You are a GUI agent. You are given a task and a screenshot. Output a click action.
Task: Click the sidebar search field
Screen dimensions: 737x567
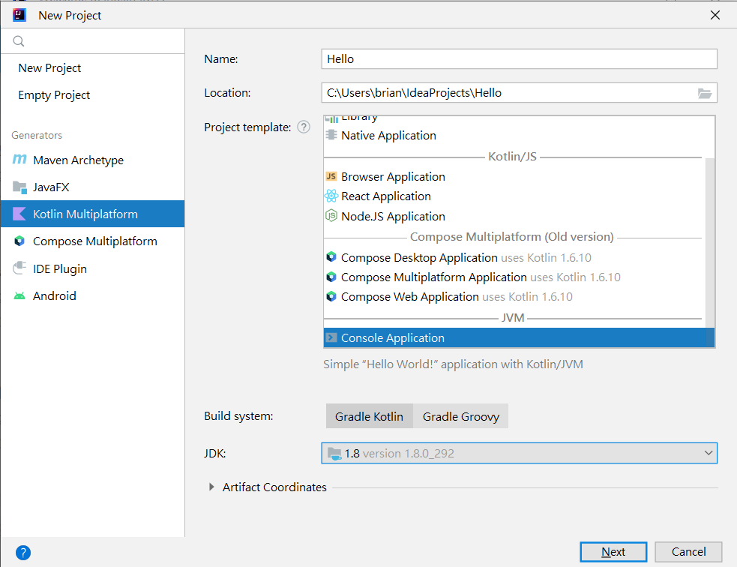[93, 41]
